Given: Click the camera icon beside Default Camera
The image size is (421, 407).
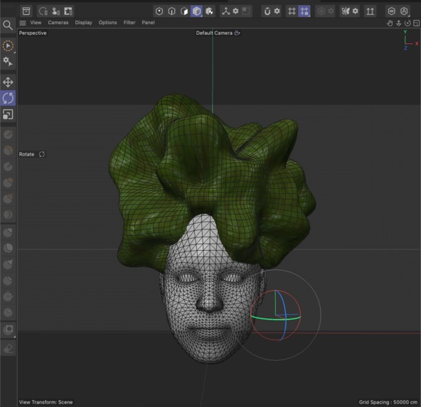Looking at the screenshot, I should pos(237,33).
